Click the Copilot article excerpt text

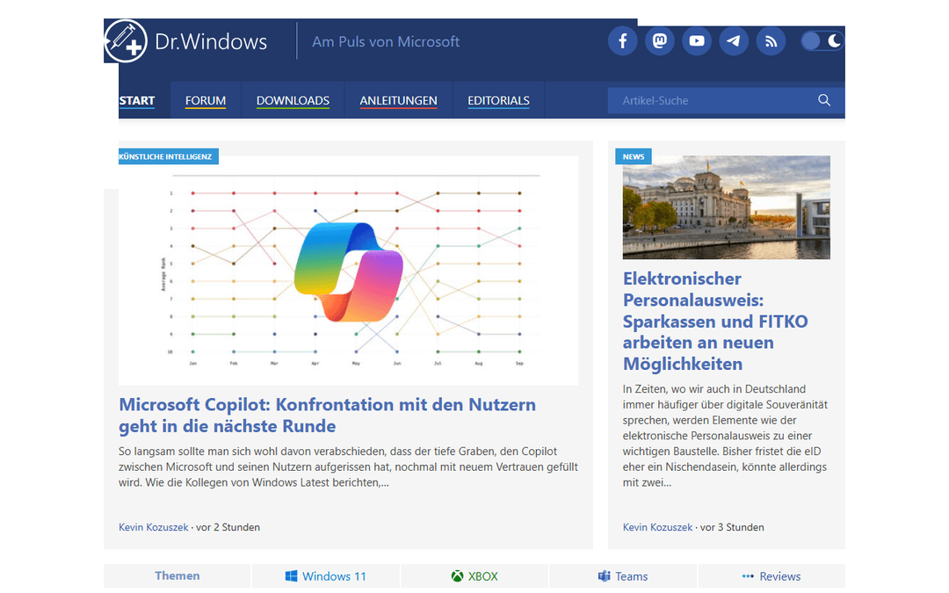click(x=348, y=467)
